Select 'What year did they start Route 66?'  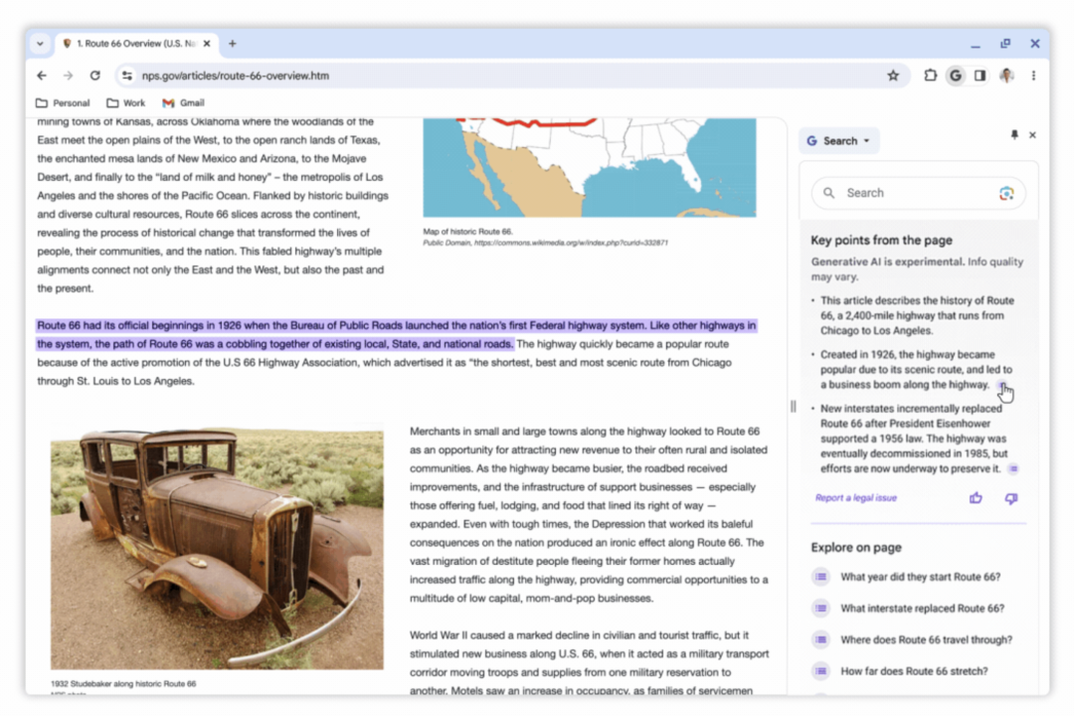tap(920, 577)
